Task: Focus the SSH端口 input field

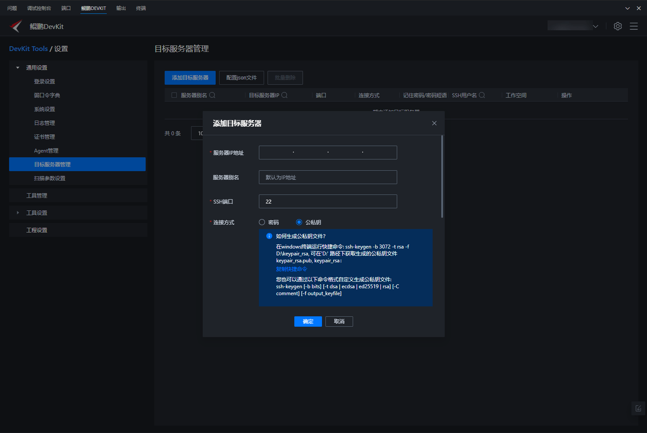Action: pyautogui.click(x=328, y=201)
